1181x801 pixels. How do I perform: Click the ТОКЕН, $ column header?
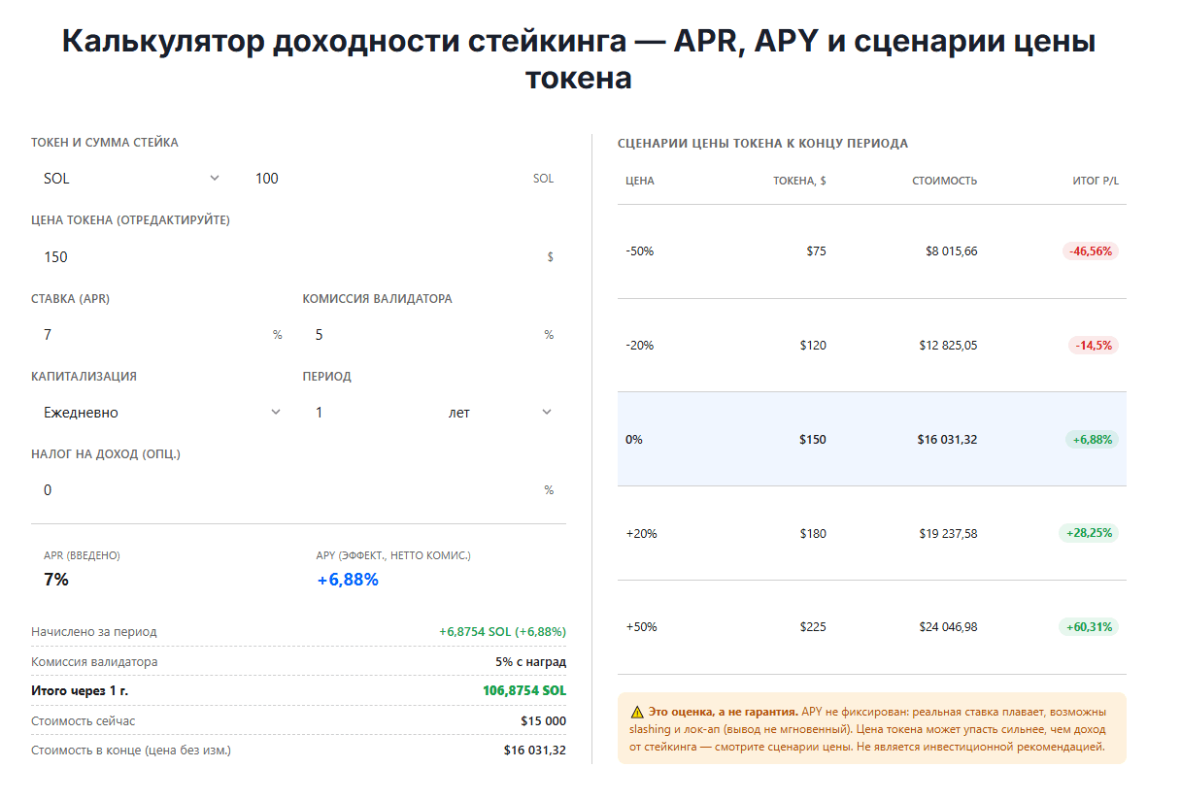click(799, 182)
